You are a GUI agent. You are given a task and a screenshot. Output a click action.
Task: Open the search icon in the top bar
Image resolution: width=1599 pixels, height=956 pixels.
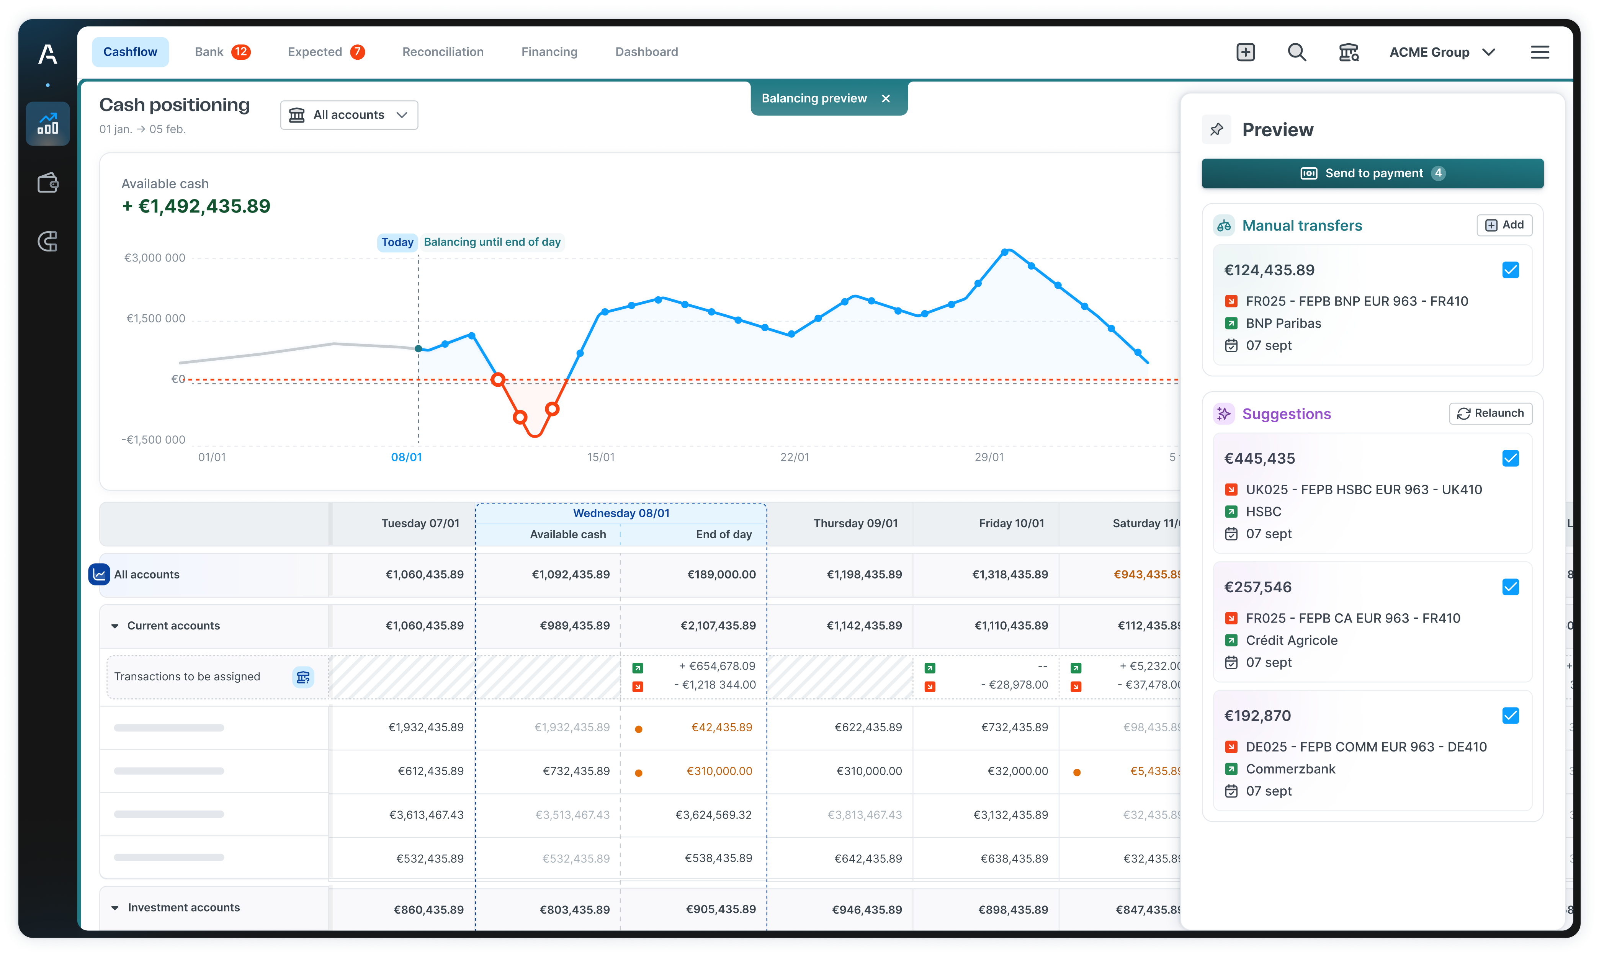(x=1297, y=52)
